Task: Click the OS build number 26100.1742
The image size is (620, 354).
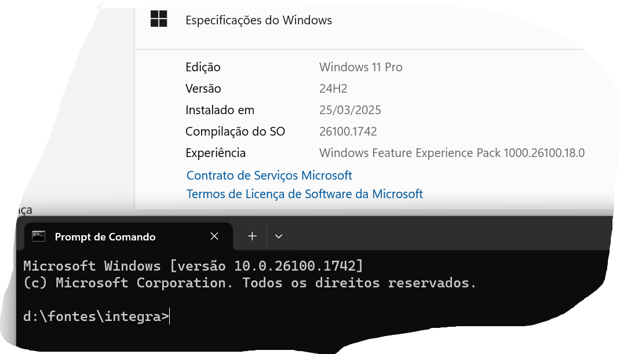Action: (348, 132)
